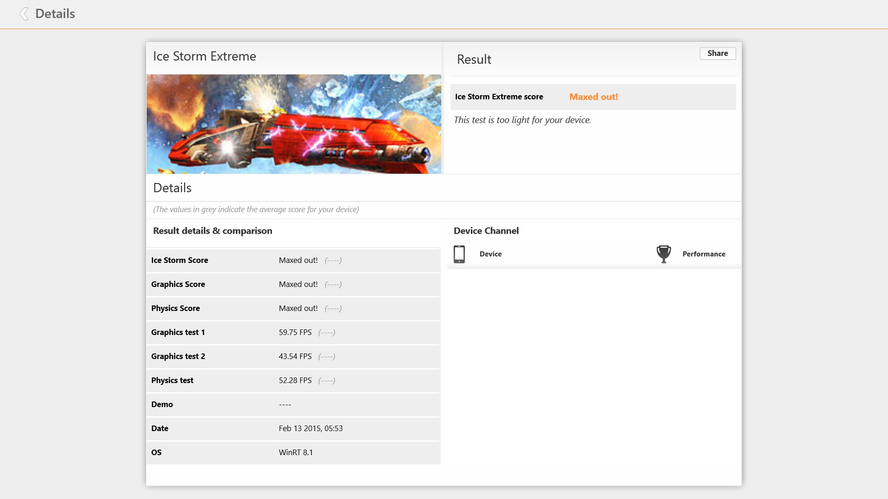This screenshot has height=499, width=888.
Task: Select the Ice Storm Extreme title
Action: (x=204, y=56)
